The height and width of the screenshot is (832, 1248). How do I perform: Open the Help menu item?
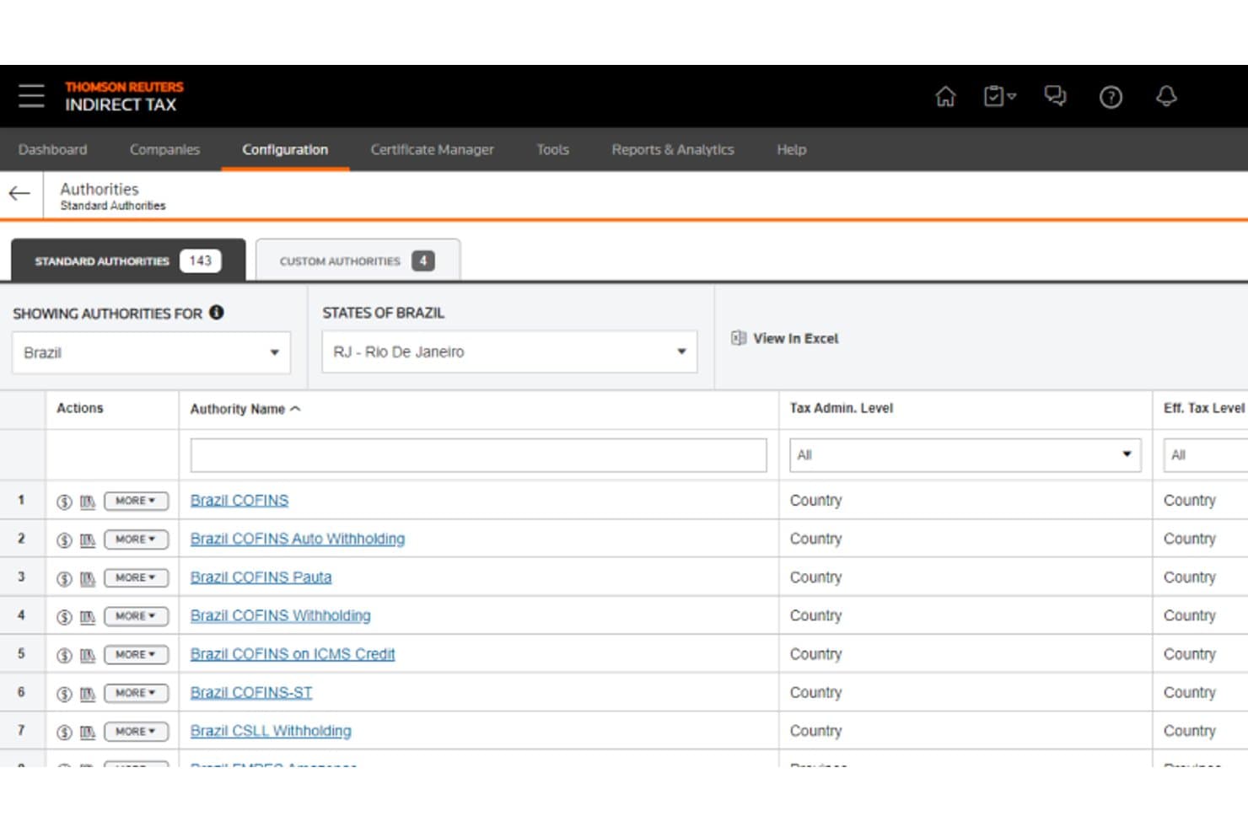pyautogui.click(x=792, y=149)
